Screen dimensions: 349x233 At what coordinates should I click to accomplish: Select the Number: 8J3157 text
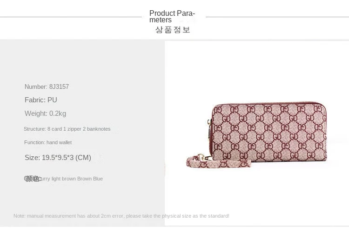47,87
